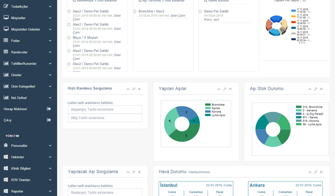Image resolution: width=335 pixels, height=196 pixels.
Task: Expand the Raporlar menu chevron
Action: coord(50,191)
